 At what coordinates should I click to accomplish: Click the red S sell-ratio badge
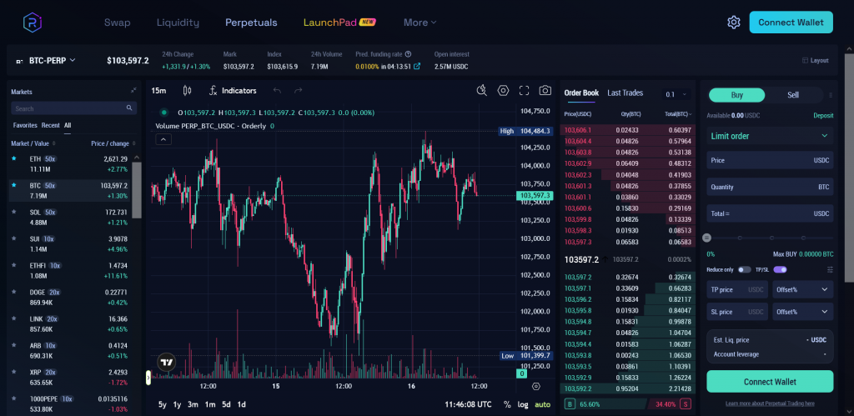pos(686,404)
